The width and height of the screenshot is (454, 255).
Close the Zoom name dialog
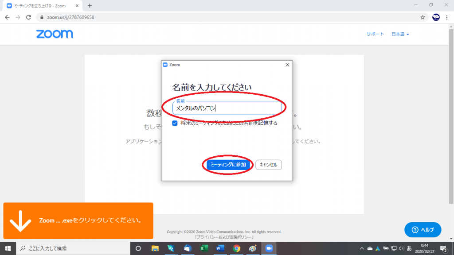click(x=287, y=65)
